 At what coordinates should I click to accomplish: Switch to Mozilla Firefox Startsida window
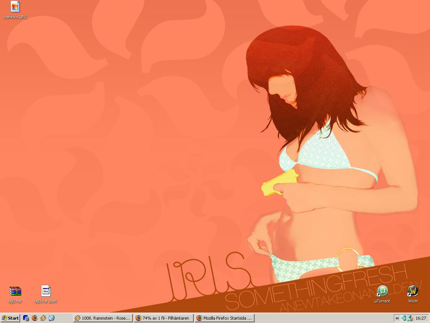coord(225,318)
